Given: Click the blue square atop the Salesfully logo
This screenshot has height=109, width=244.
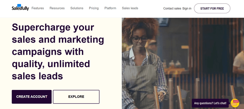Looking at the screenshot, I should (19, 5).
